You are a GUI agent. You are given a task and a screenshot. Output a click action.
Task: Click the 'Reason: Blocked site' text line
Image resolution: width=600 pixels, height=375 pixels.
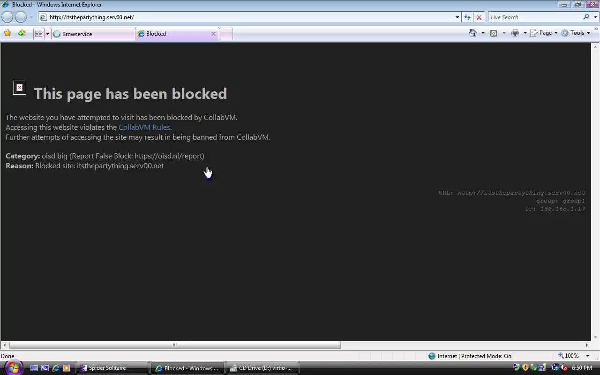84,165
